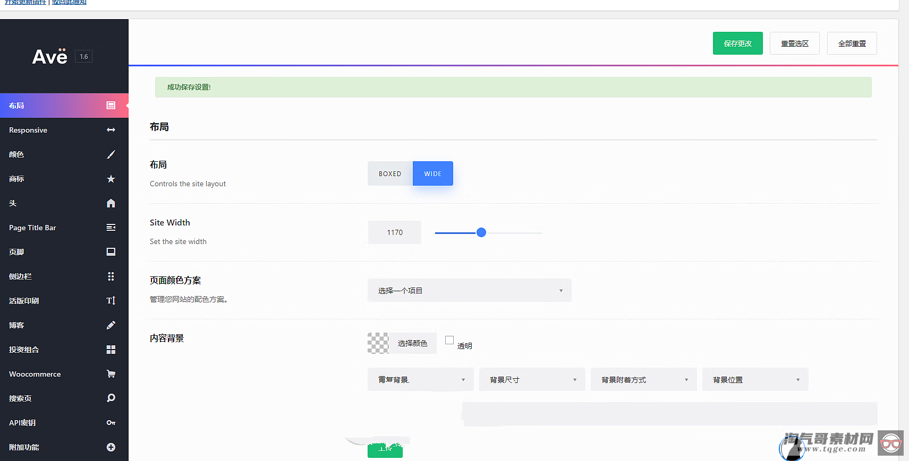The image size is (909, 461).
Task: Click the cart icon next to Woocommerce
Action: 111,374
